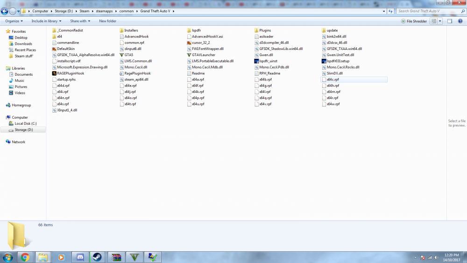Select the GTAVLauncher executable icon
Viewport: 467px width, 263px height.
click(x=189, y=55)
